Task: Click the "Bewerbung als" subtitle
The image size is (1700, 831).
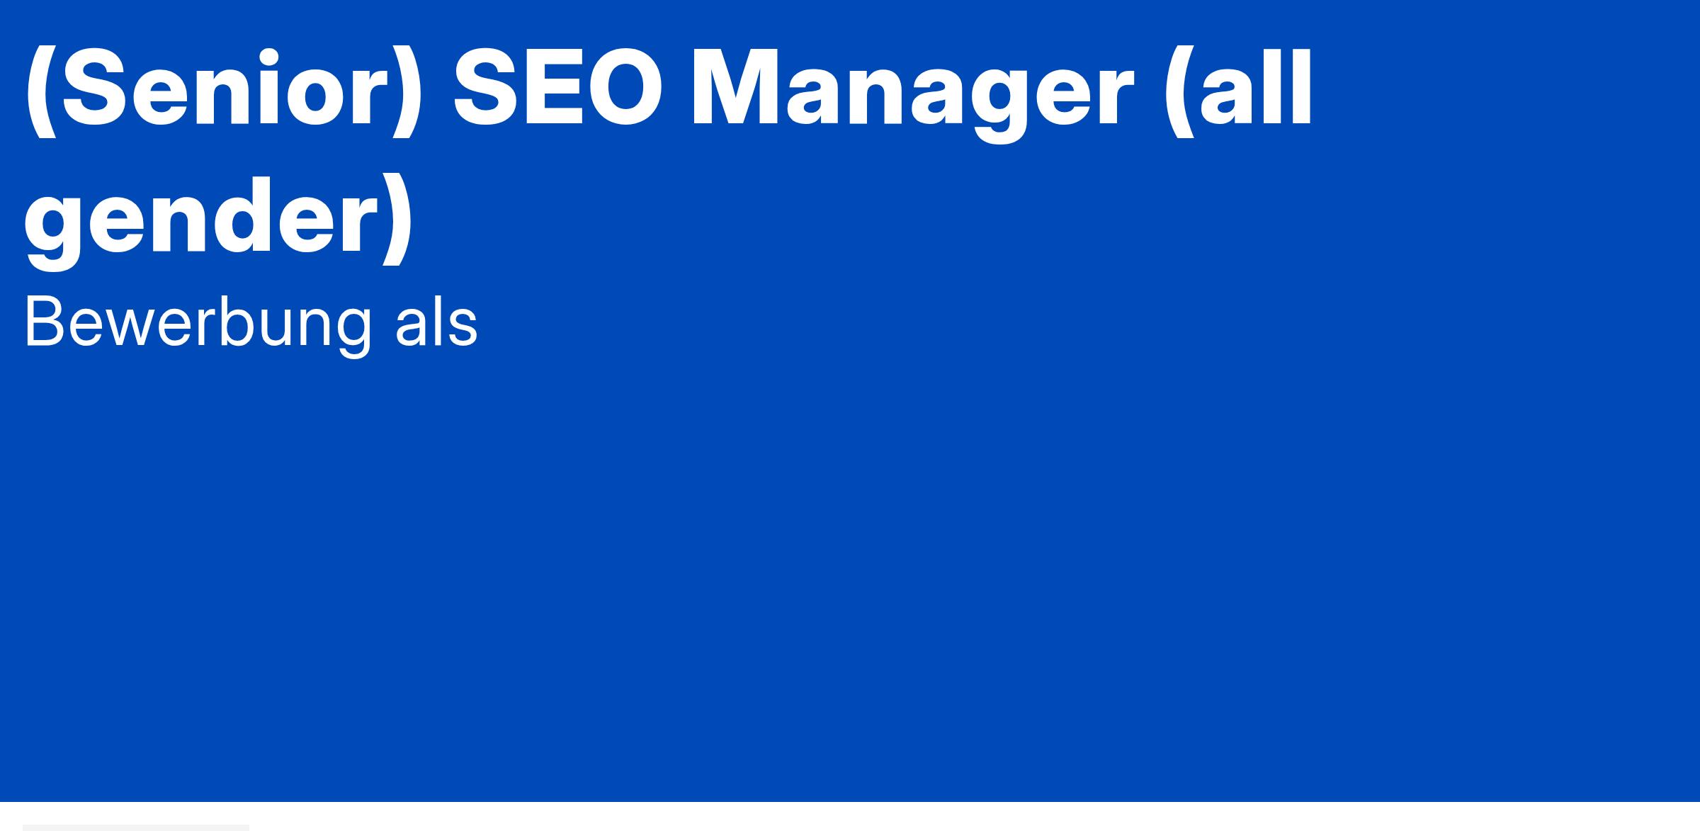Action: [x=251, y=323]
